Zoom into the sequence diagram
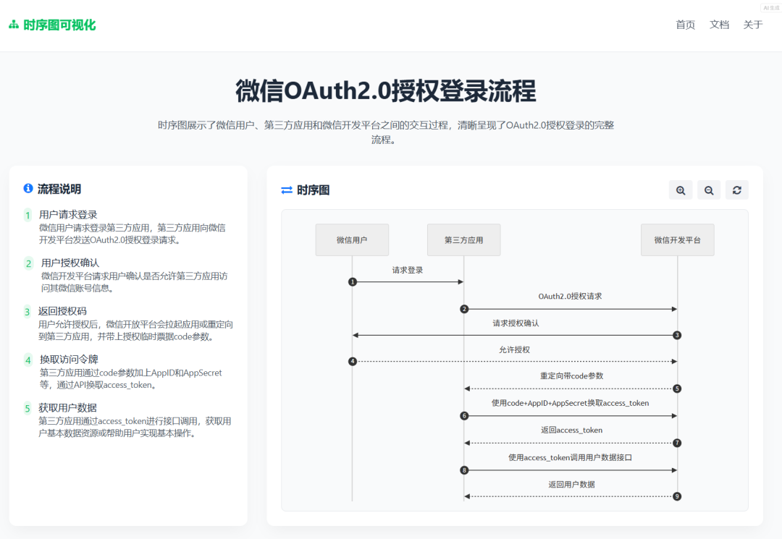The width and height of the screenshot is (782, 539). point(680,190)
